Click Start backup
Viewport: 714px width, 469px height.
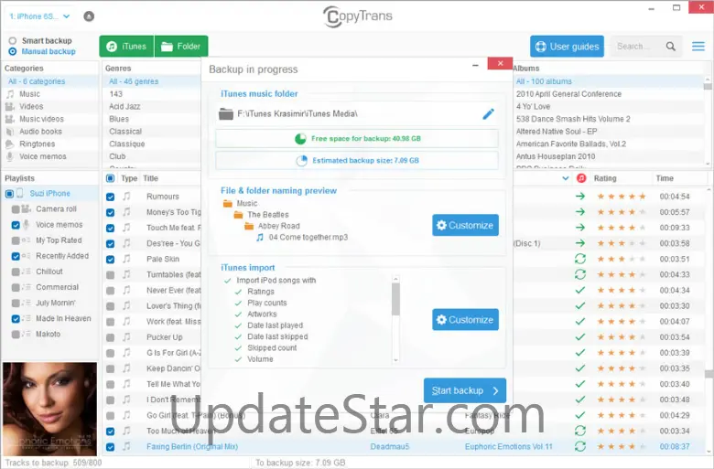coord(464,390)
